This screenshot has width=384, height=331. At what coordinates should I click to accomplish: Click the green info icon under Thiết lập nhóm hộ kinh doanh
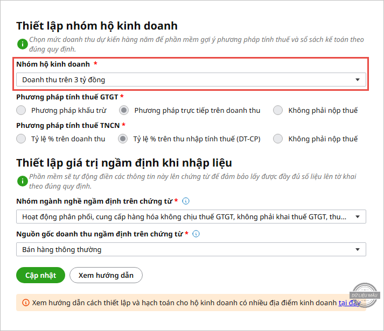coord(22,44)
